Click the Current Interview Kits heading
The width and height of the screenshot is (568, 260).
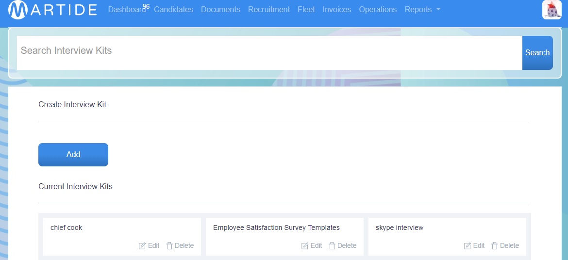(x=75, y=187)
